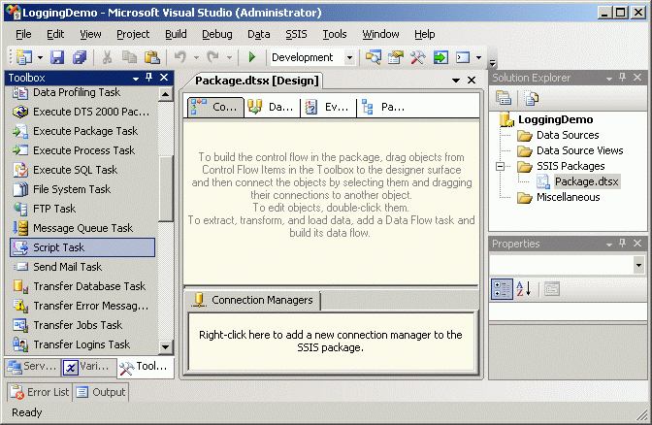Select the Transfer Jobs Task item
652x425 pixels.
point(83,325)
